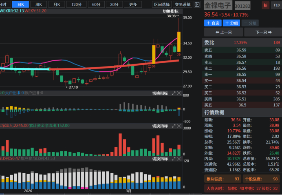Toggle the 120分 timeframe
The height and width of the screenshot is (195, 282).
tap(76, 4)
